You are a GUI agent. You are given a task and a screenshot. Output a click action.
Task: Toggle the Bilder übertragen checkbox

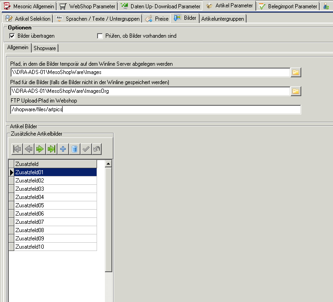point(12,36)
